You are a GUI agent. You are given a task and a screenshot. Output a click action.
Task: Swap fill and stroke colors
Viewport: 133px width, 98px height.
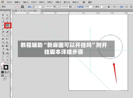[8, 63]
